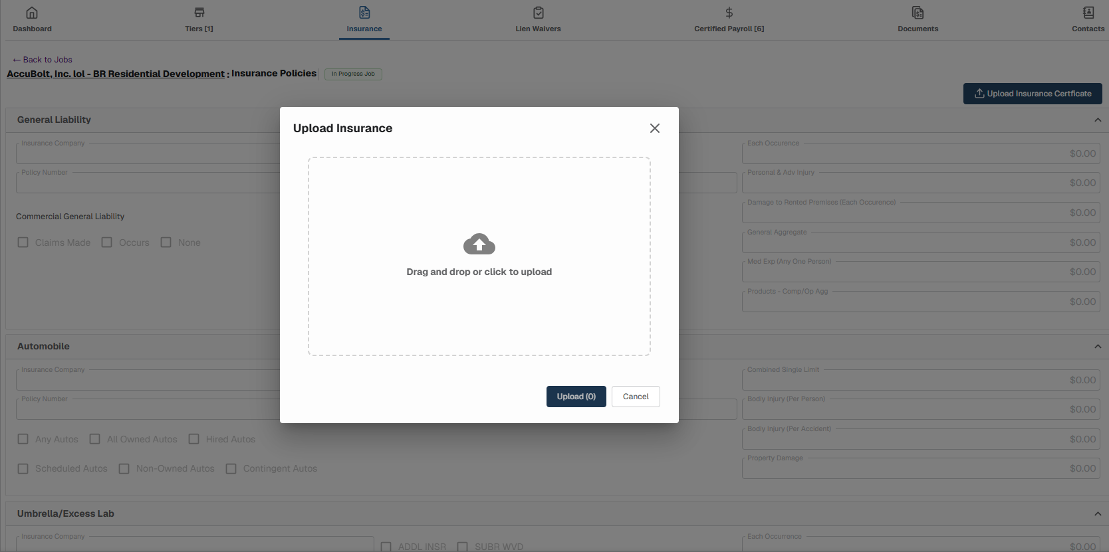Switch to Lien Waivers tab
The width and height of the screenshot is (1109, 552).
tap(538, 29)
